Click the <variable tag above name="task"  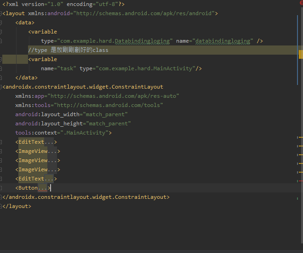42,59
